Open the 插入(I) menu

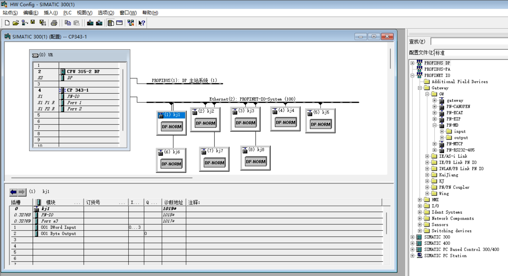[51, 13]
